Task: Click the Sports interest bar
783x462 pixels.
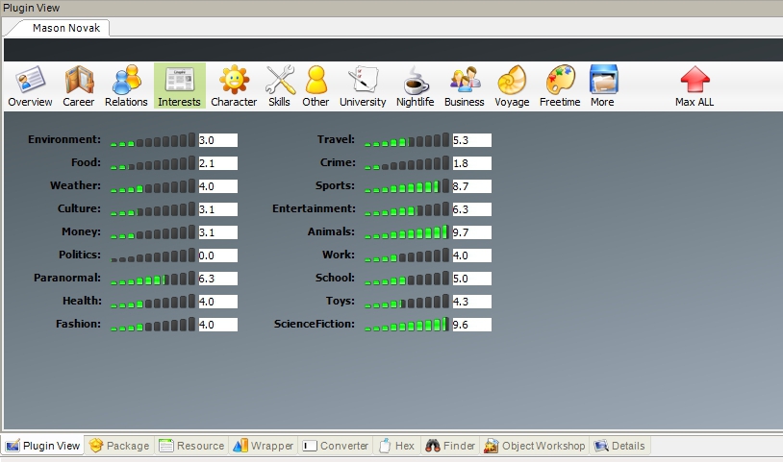Action: 407,186
